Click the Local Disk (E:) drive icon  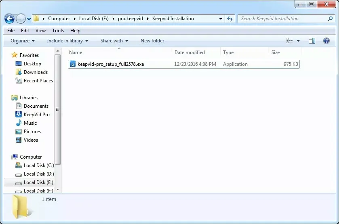tap(19, 183)
